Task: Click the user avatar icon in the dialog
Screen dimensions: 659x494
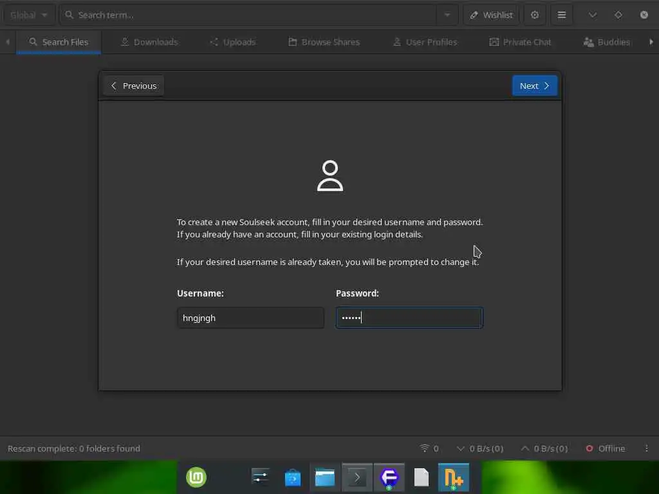Action: (x=330, y=176)
